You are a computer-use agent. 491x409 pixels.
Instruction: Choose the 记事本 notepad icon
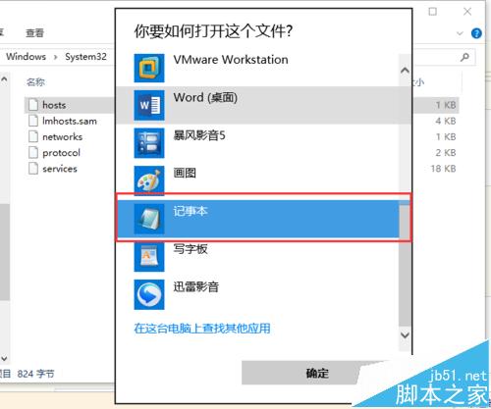click(149, 219)
